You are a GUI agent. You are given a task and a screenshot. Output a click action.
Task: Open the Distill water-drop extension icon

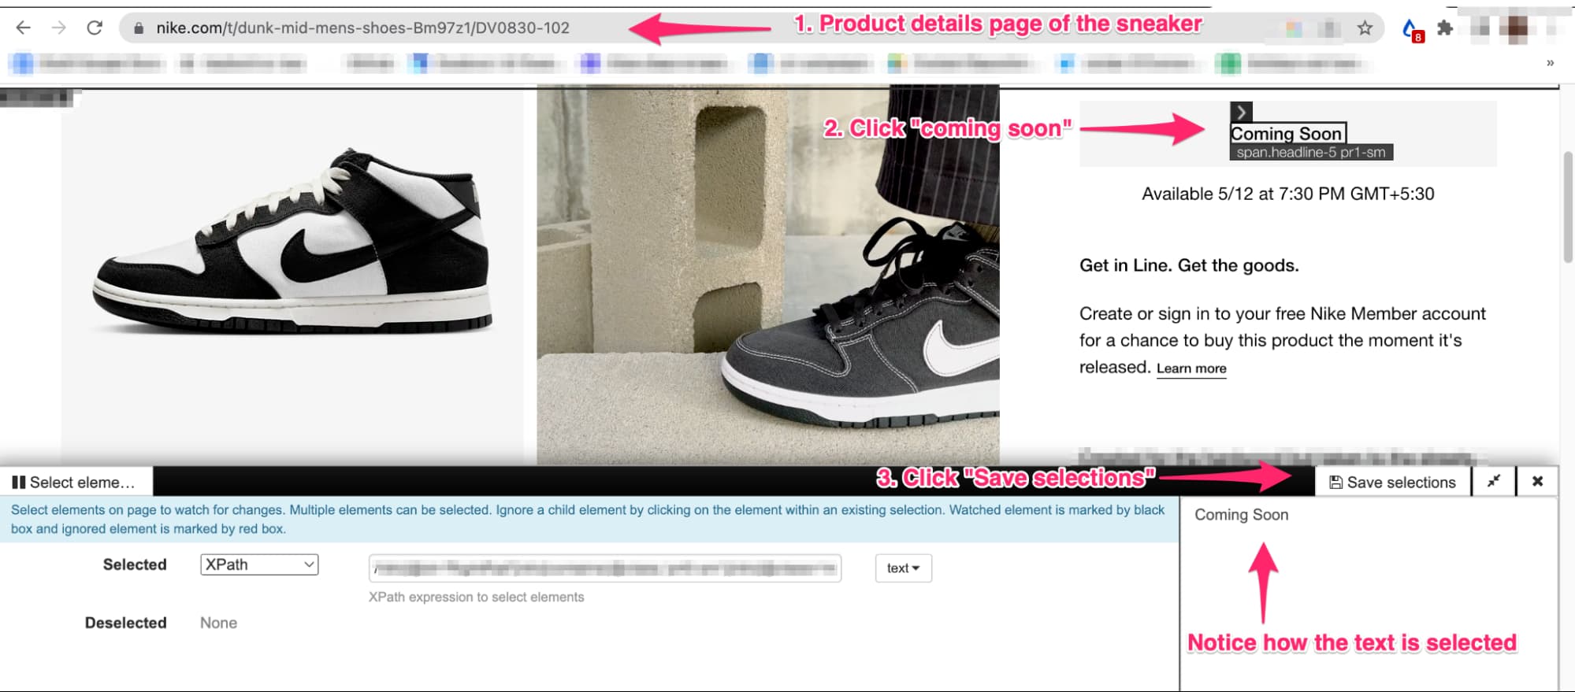[x=1411, y=29]
